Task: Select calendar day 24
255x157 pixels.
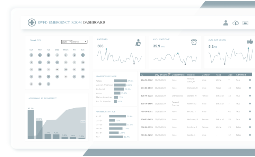Action: (x=49, y=77)
